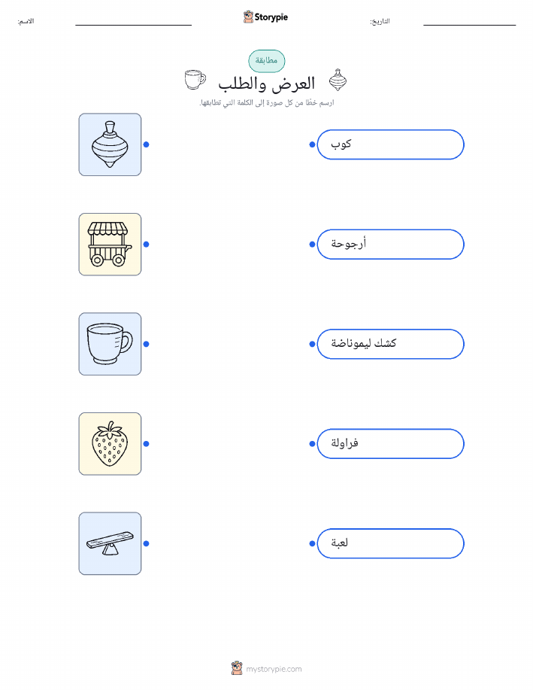
Task: Click the small cup icon beside title
Action: (195, 80)
